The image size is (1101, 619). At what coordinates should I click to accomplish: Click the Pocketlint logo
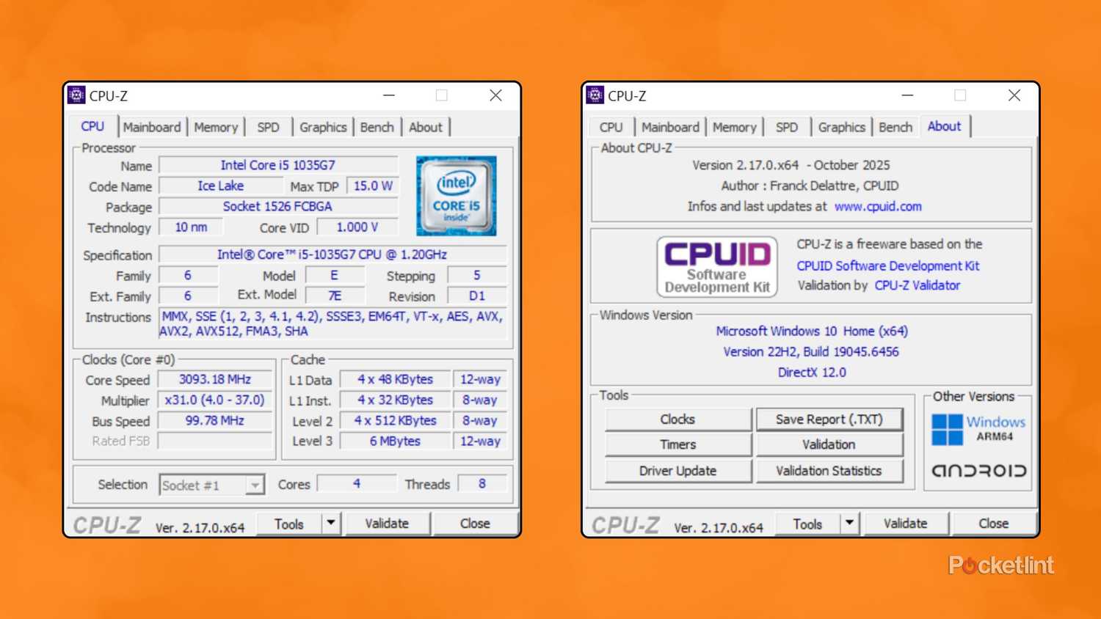pos(1001,565)
